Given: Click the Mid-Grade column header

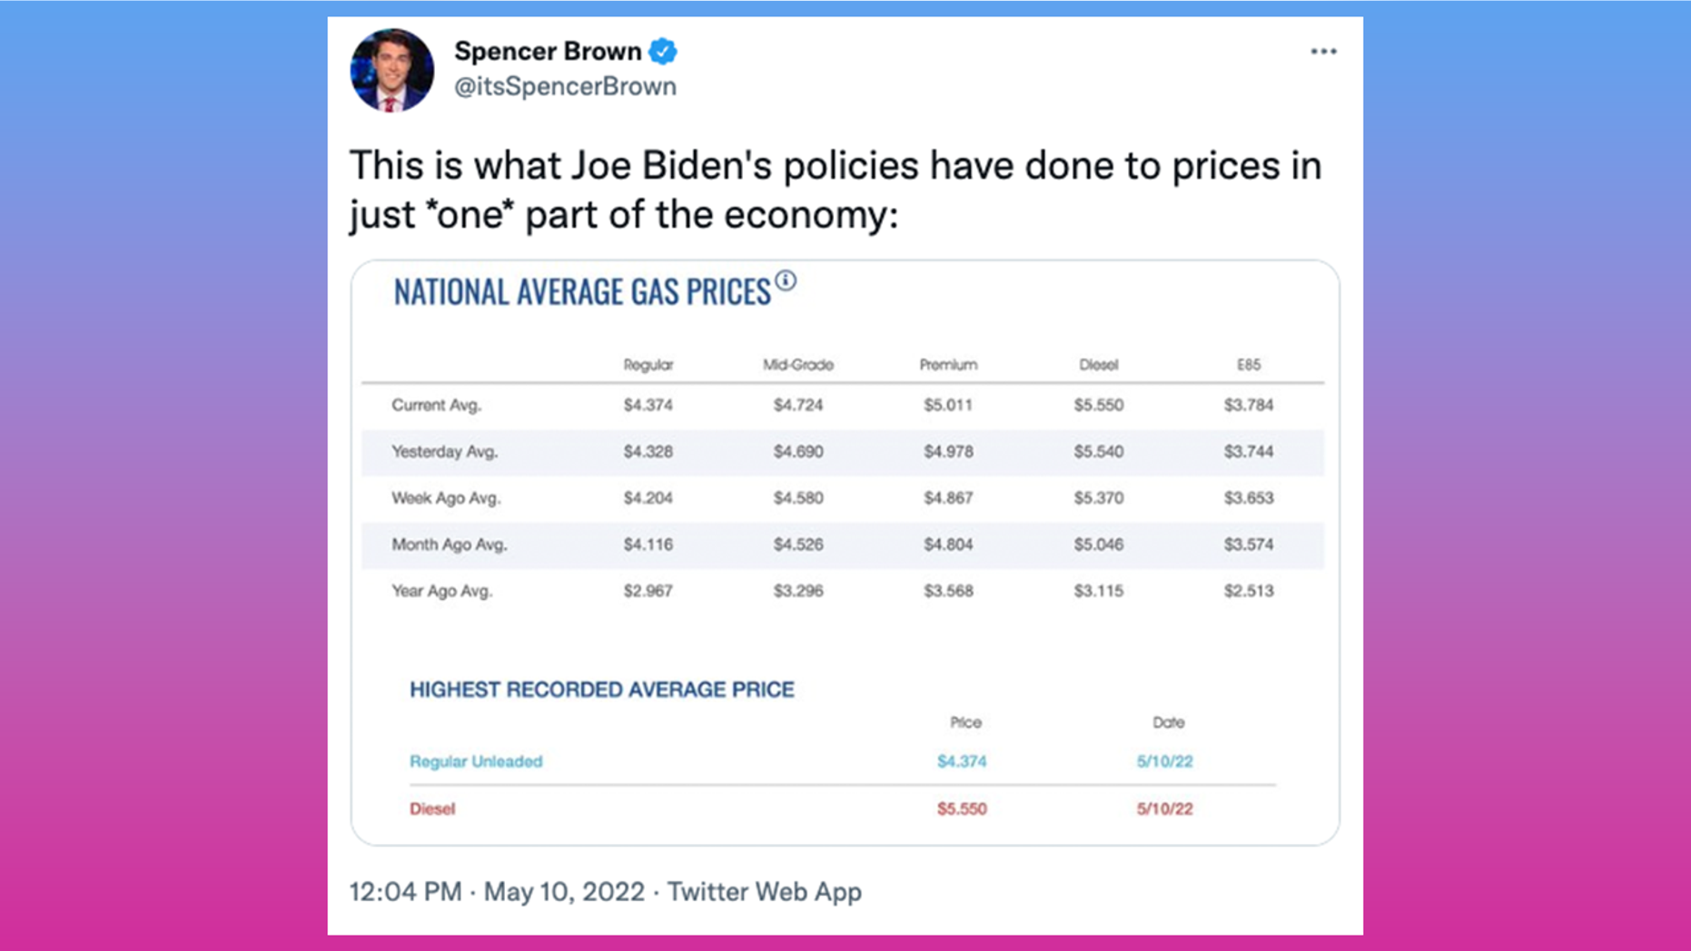Looking at the screenshot, I should click(798, 365).
